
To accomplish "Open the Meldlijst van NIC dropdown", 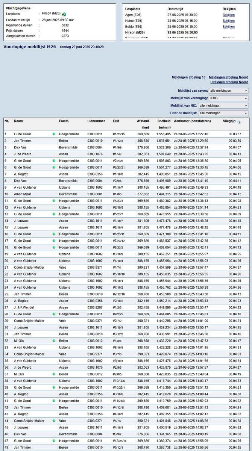I will [223, 106].
